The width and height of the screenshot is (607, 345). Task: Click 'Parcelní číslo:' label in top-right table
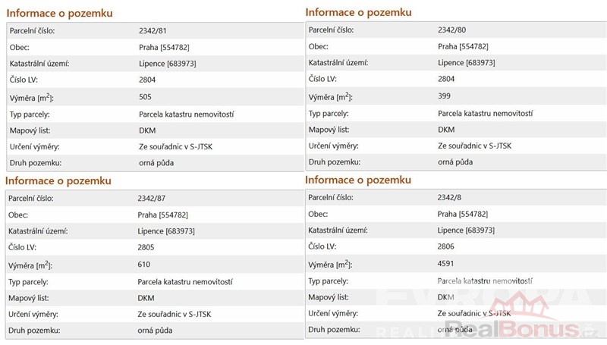(333, 30)
